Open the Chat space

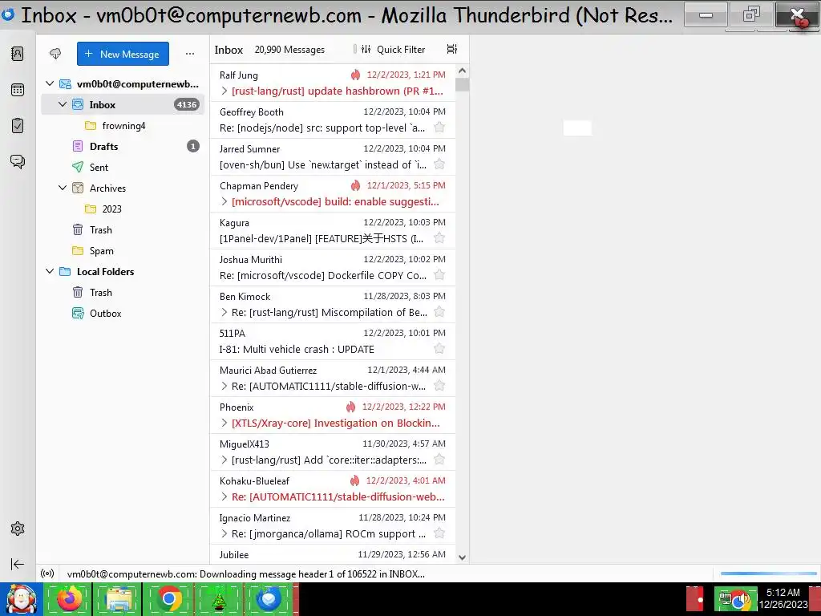click(x=18, y=161)
